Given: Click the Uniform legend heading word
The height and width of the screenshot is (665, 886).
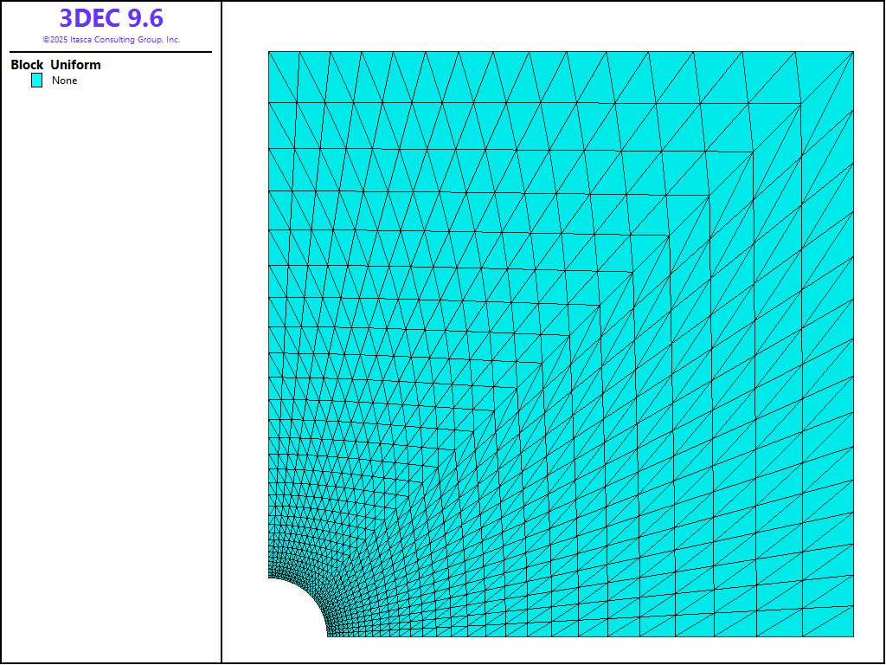Looking at the screenshot, I should point(75,65).
